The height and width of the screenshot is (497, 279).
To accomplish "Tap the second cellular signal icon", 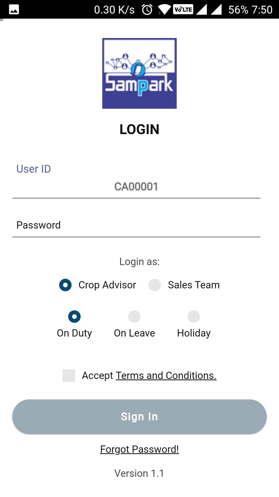I will (x=216, y=10).
